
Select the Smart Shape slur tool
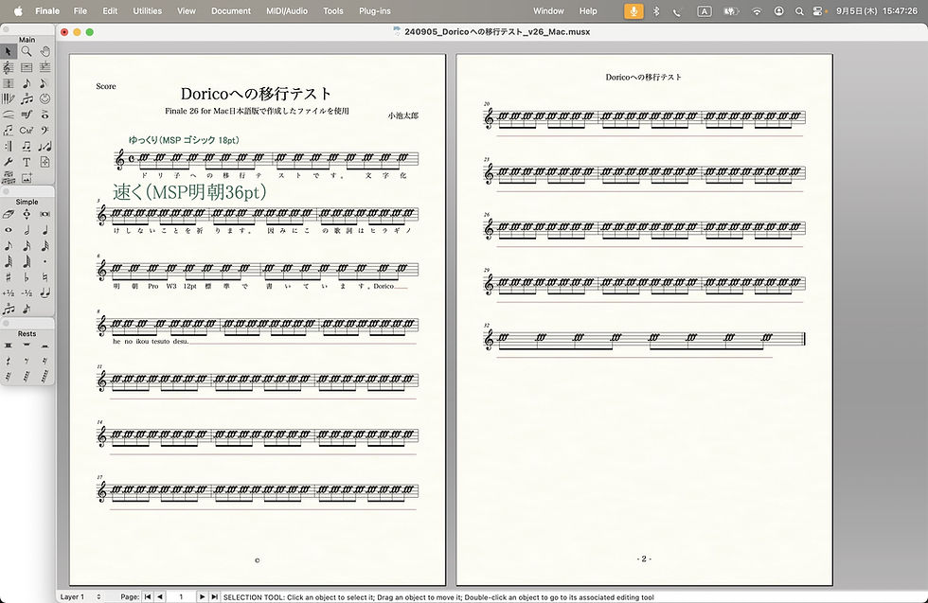click(9, 115)
